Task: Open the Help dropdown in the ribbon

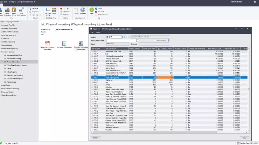Action: pyautogui.click(x=91, y=12)
